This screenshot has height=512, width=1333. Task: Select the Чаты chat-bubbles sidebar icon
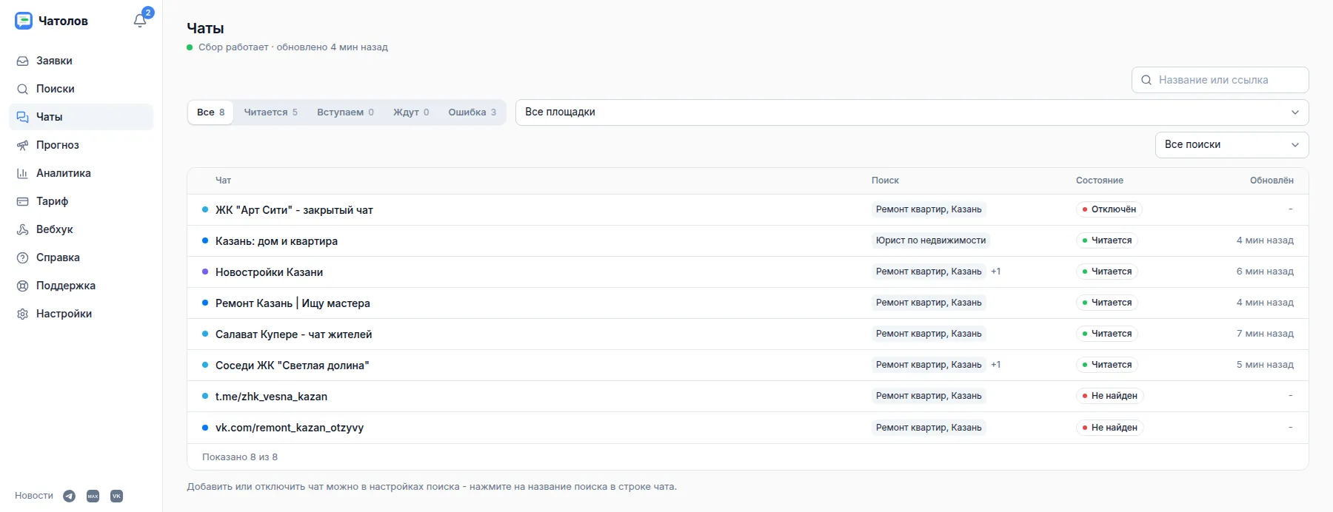(x=23, y=117)
